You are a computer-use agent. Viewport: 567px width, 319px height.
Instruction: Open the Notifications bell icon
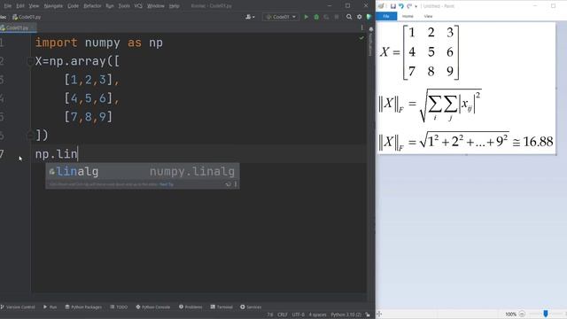370,29
